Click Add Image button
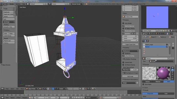177x99 pixels. pos(130,76)
